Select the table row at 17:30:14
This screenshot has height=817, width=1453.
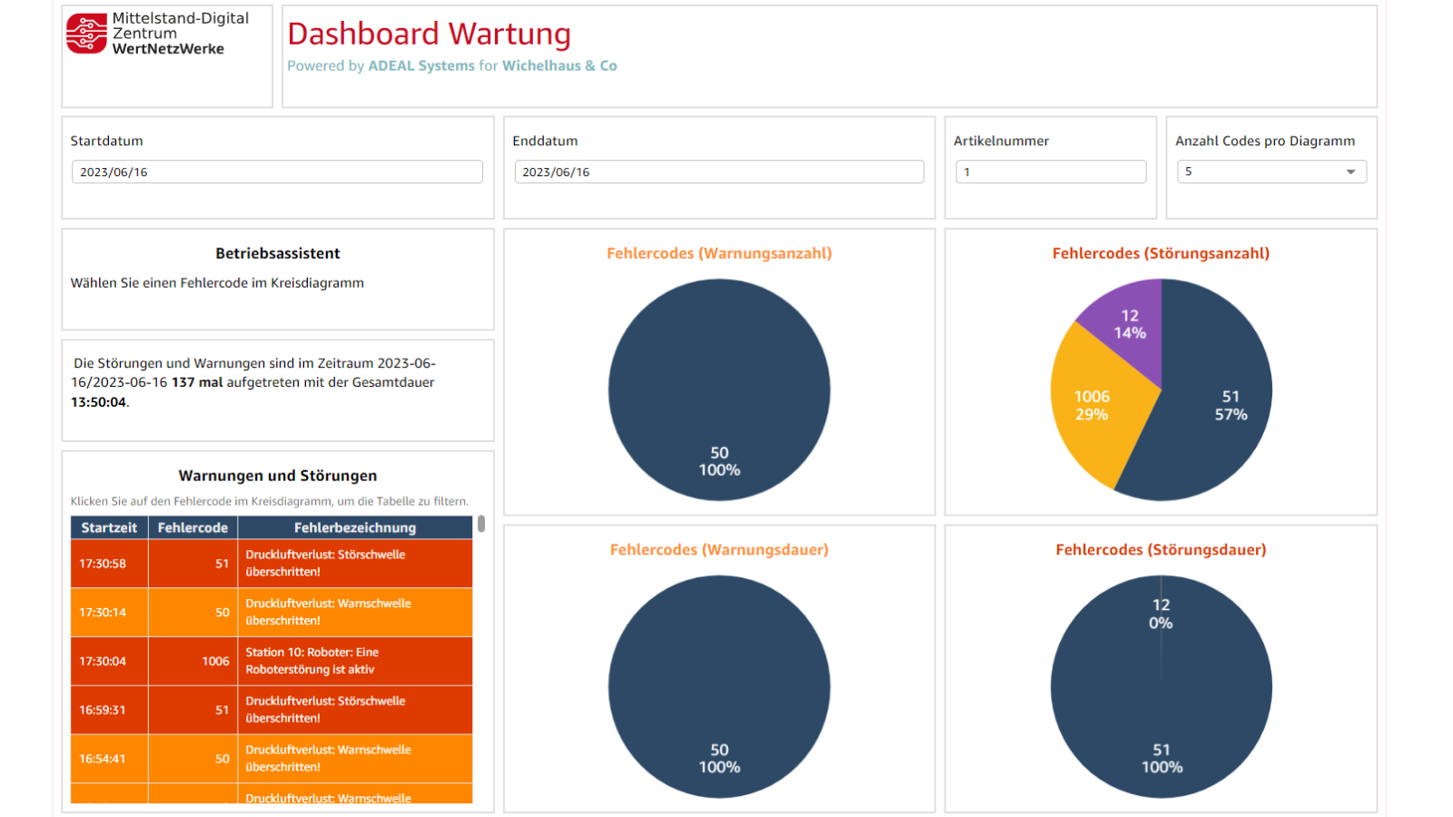(x=272, y=613)
